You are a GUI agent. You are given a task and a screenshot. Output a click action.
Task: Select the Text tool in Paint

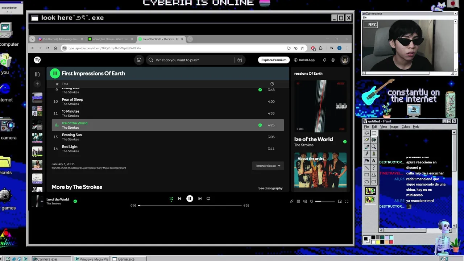click(x=374, y=161)
